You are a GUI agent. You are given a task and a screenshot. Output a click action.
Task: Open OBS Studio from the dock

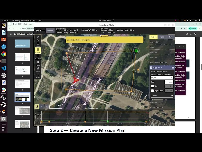coord(3,97)
